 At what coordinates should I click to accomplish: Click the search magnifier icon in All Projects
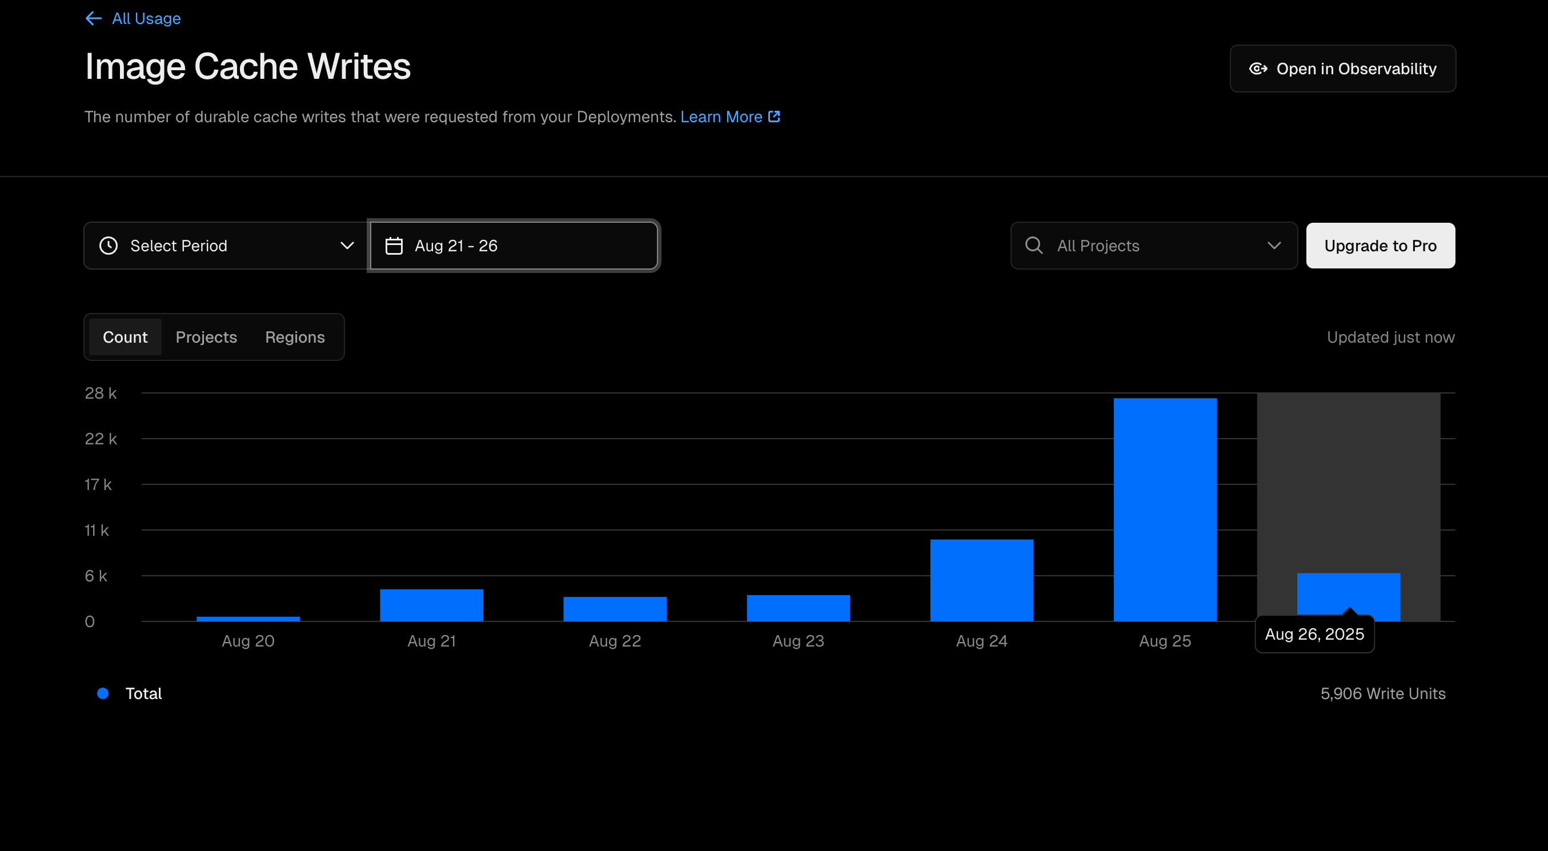[x=1033, y=245]
